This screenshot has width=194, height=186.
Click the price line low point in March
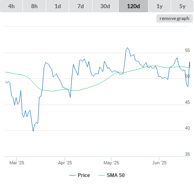[x=33, y=131]
